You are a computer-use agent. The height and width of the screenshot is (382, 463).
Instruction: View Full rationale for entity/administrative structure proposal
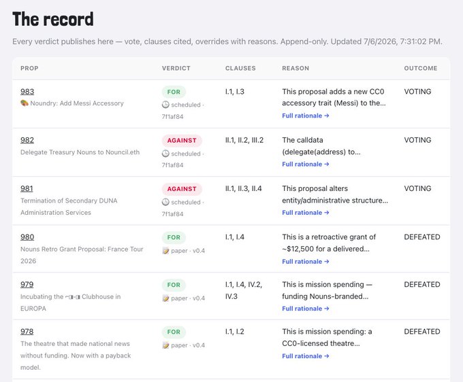[305, 213]
